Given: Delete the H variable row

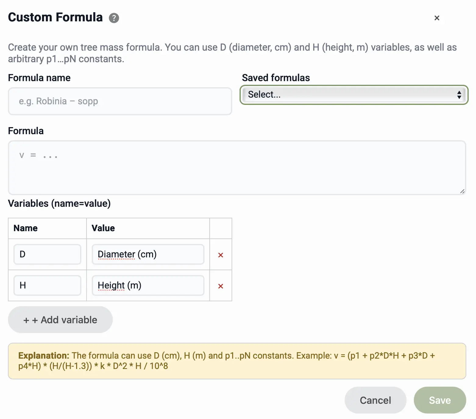Looking at the screenshot, I should coord(221,286).
